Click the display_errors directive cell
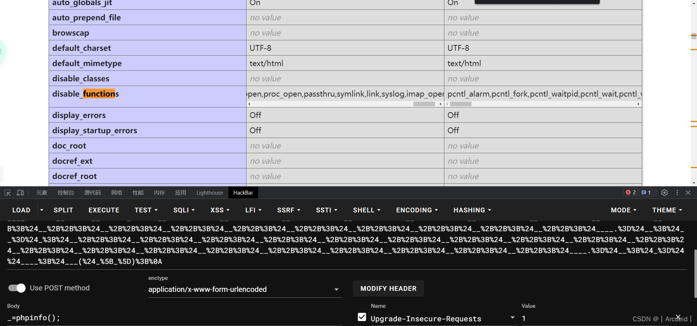Screen dimensions: 697x326 (148, 115)
